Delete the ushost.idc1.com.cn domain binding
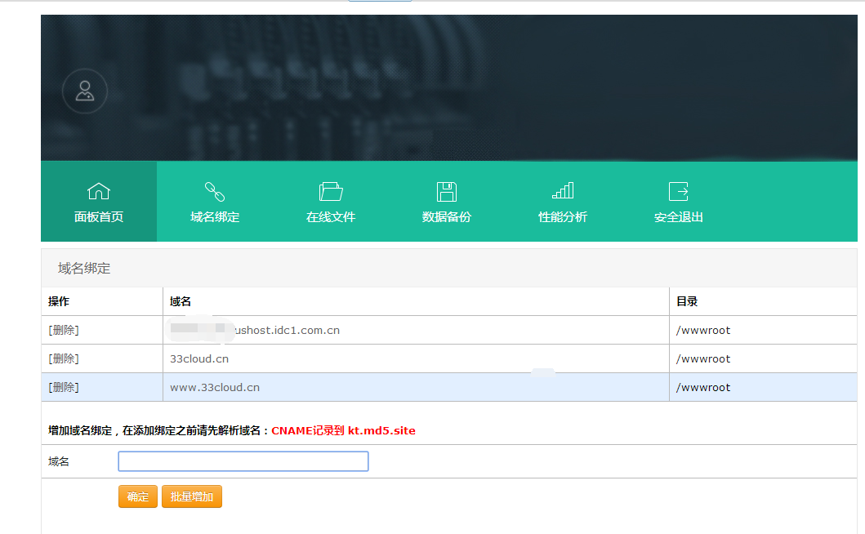This screenshot has height=534, width=865. click(64, 330)
